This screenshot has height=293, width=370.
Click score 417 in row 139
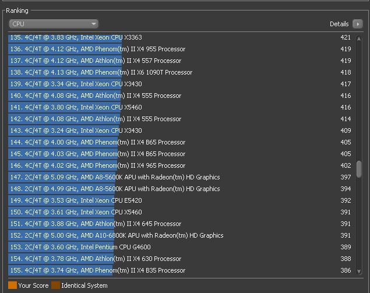click(346, 84)
